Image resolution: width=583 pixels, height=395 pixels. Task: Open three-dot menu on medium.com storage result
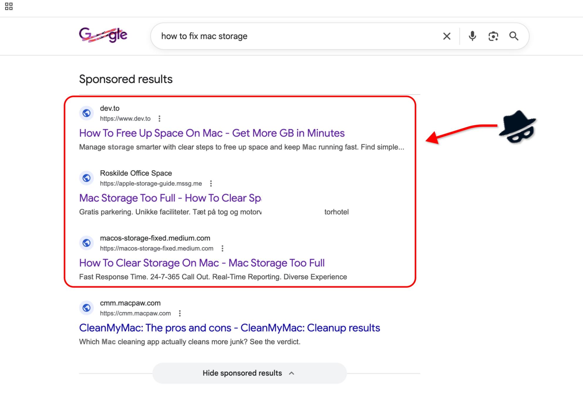click(x=222, y=248)
